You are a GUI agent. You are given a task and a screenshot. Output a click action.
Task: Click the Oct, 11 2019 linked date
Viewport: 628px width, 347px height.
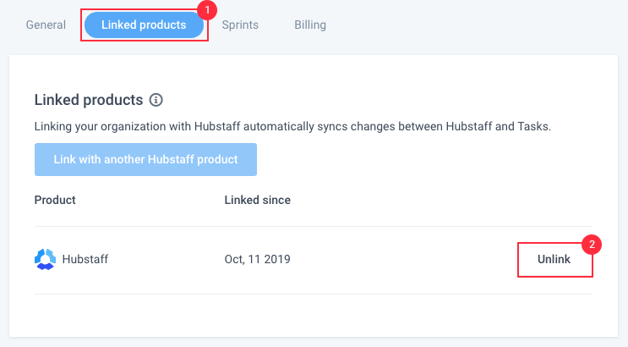pyautogui.click(x=257, y=259)
